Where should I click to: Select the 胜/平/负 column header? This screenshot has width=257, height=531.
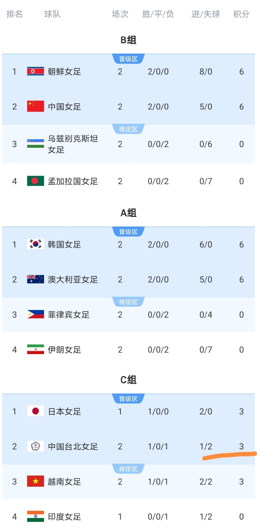coord(158,14)
